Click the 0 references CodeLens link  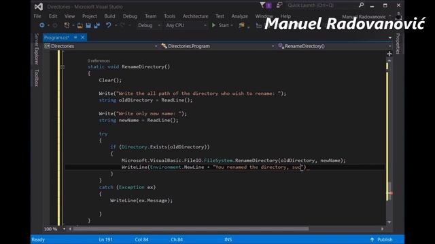99,61
